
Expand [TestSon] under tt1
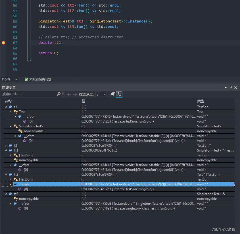[11, 155]
